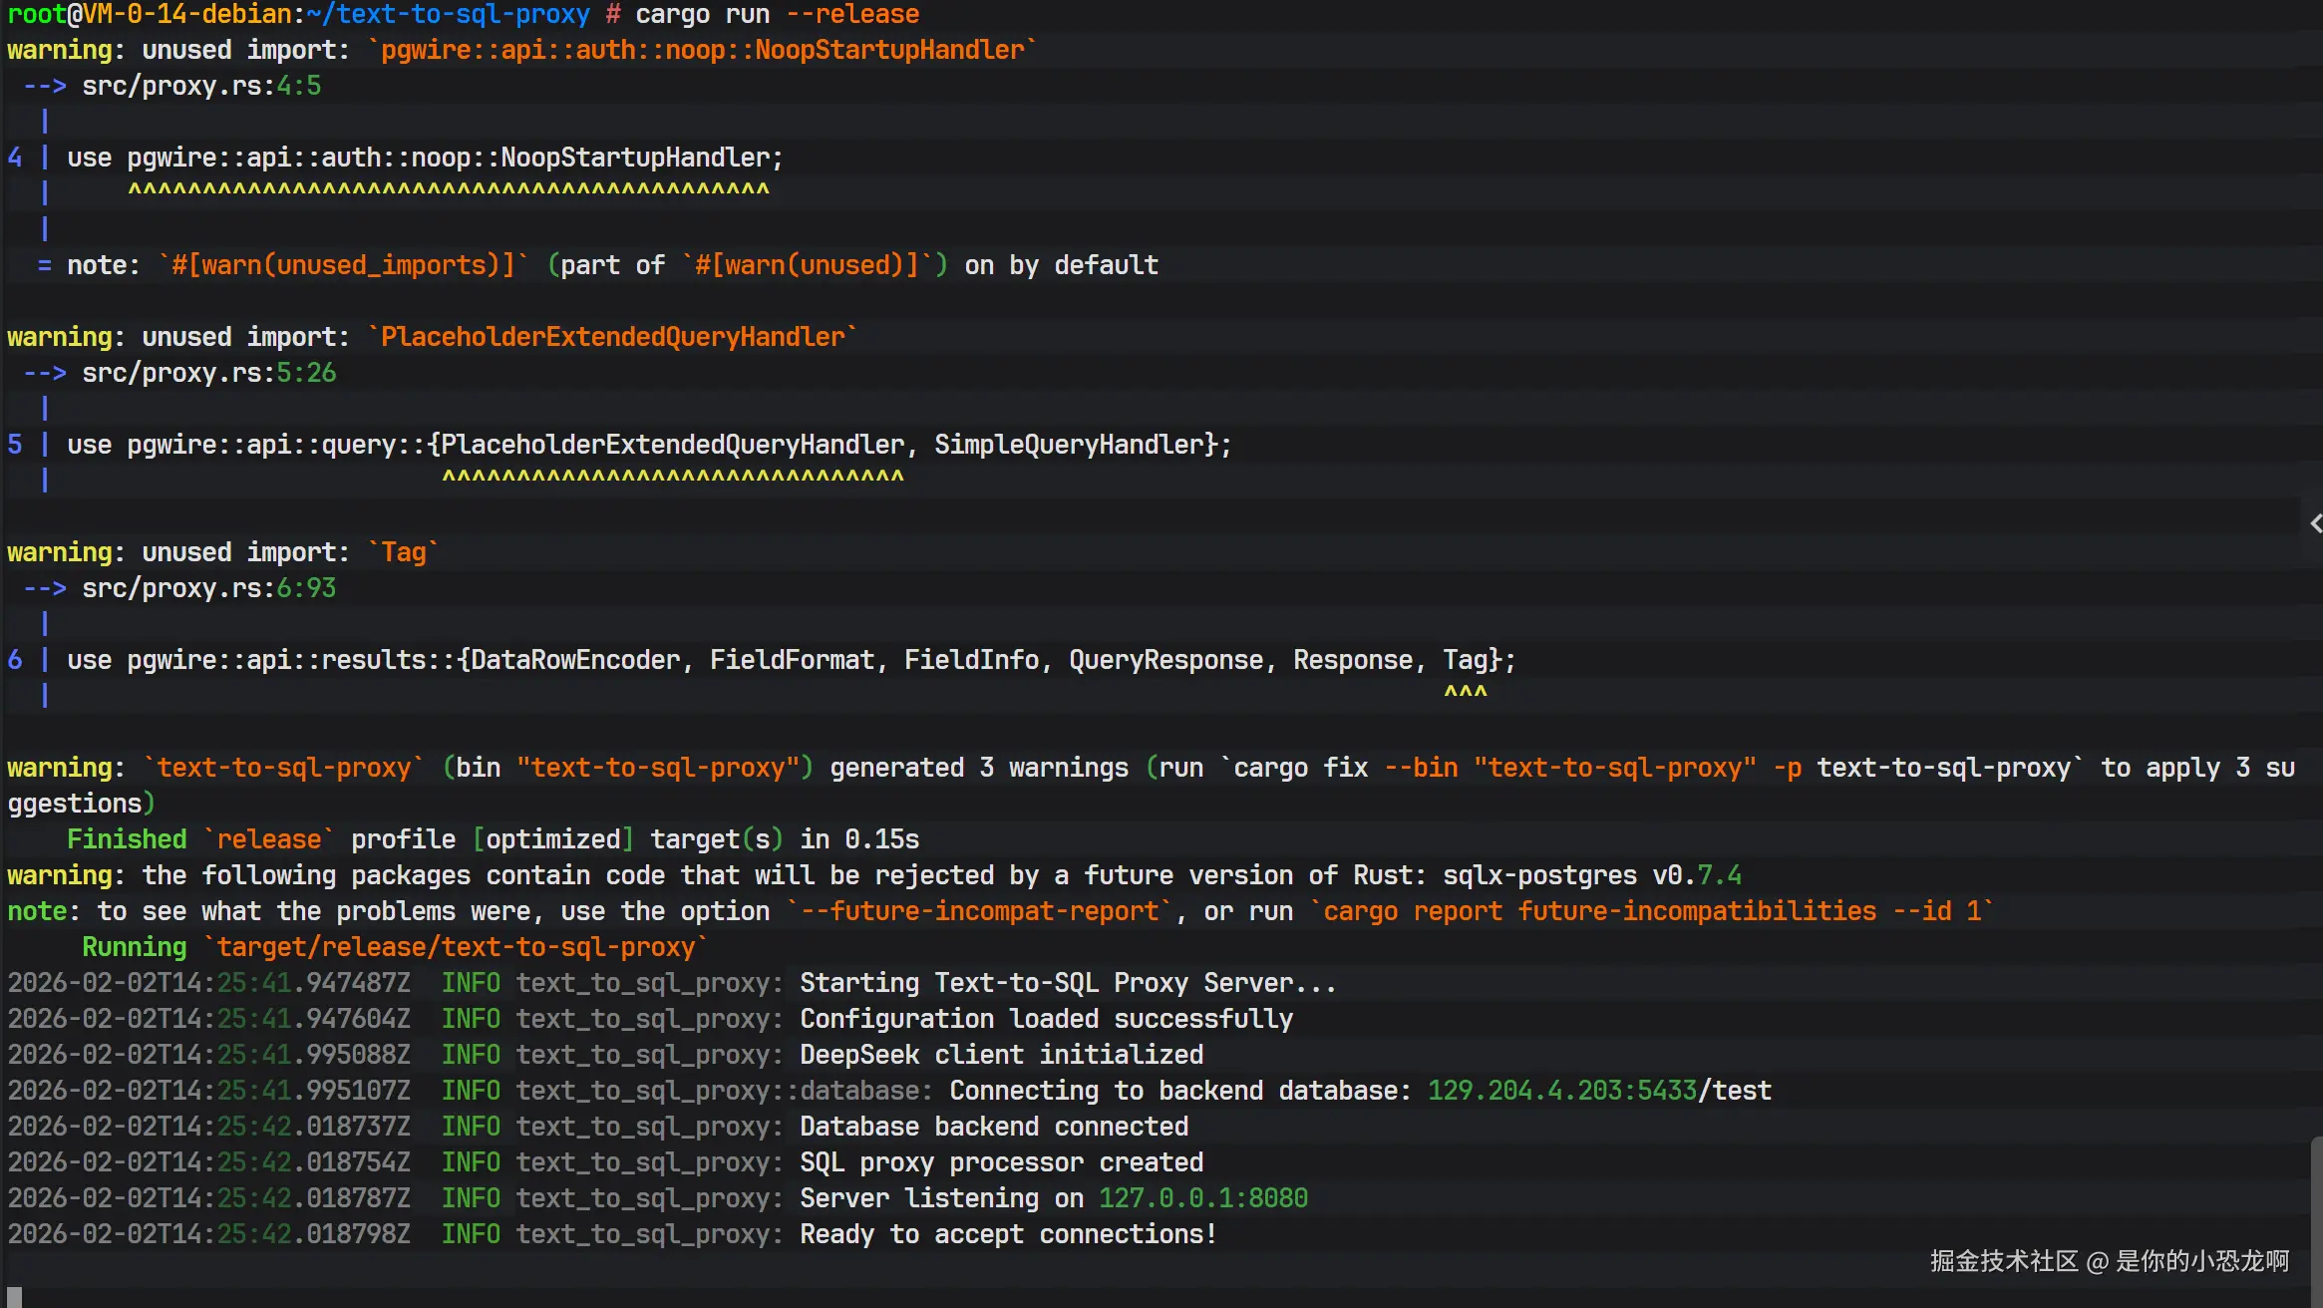
Task: Click the target/release/text-to-sql-proxy binary path
Action: coord(456,947)
